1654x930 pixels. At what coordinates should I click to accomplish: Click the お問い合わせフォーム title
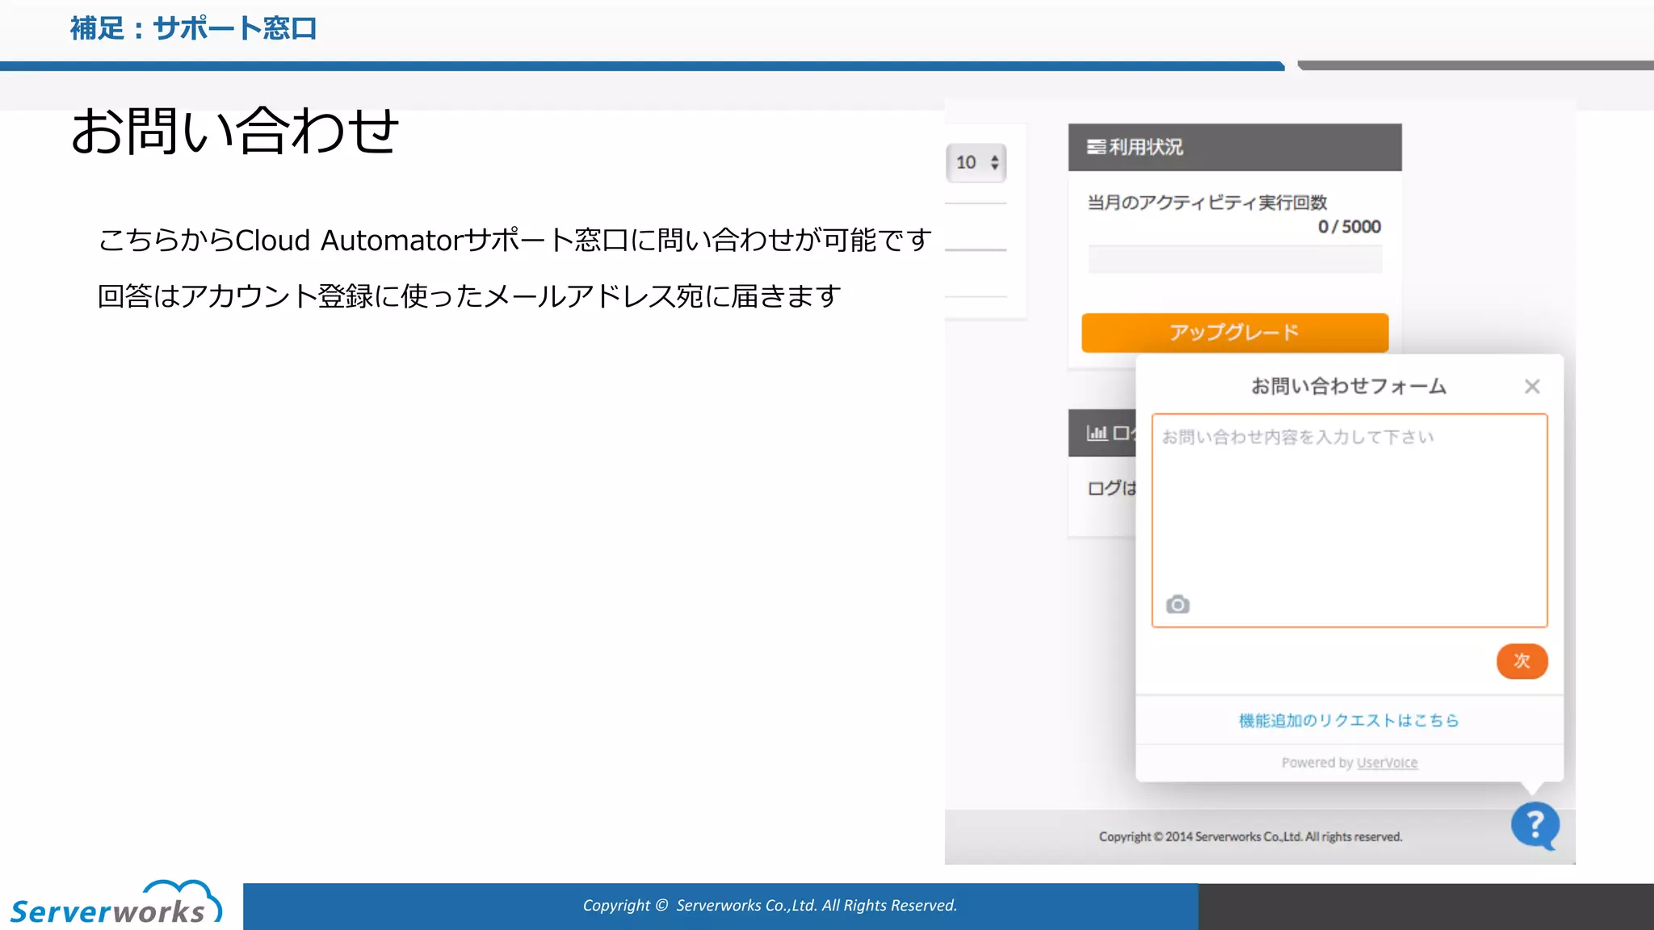coord(1349,387)
